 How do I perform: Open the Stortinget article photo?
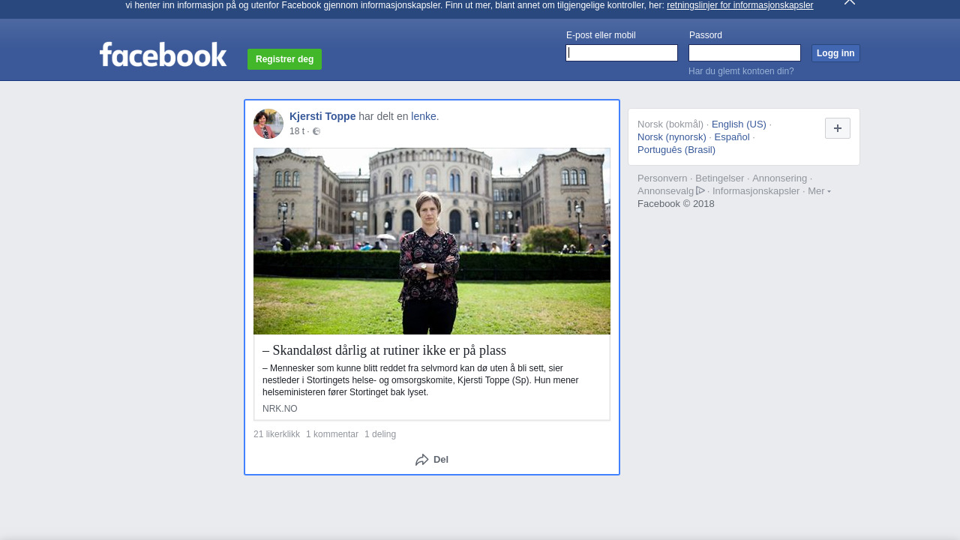tap(432, 241)
